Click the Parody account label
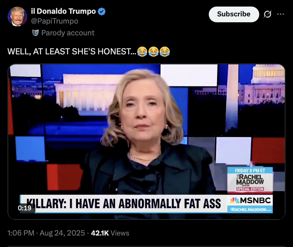 pyautogui.click(x=68, y=33)
